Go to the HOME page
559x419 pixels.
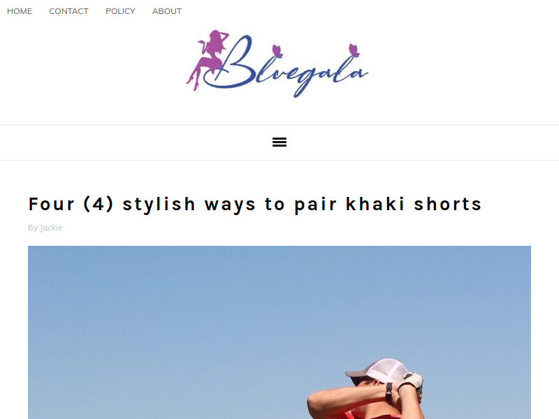click(x=20, y=11)
